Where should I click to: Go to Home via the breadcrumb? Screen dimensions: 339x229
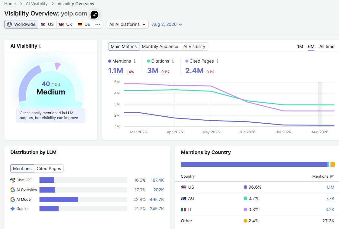[10, 4]
